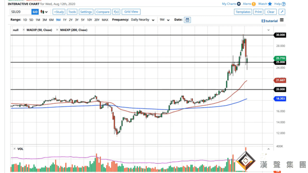Remove the MAEXP (200, Close) study
Image resolution: width=308 pixels, height=173 pixels.
click(x=57, y=30)
